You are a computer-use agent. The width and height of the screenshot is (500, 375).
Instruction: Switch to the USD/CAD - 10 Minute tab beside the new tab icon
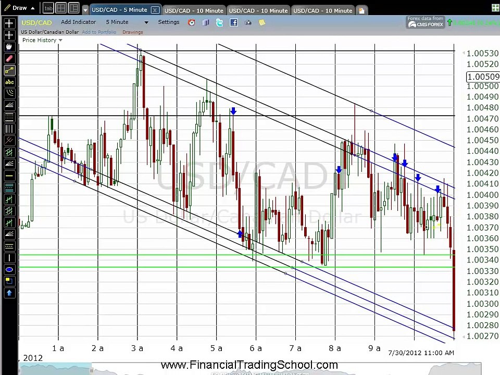[x=323, y=10]
